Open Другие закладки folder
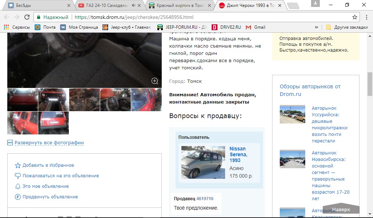The height and width of the screenshot is (218, 373). coord(347,27)
